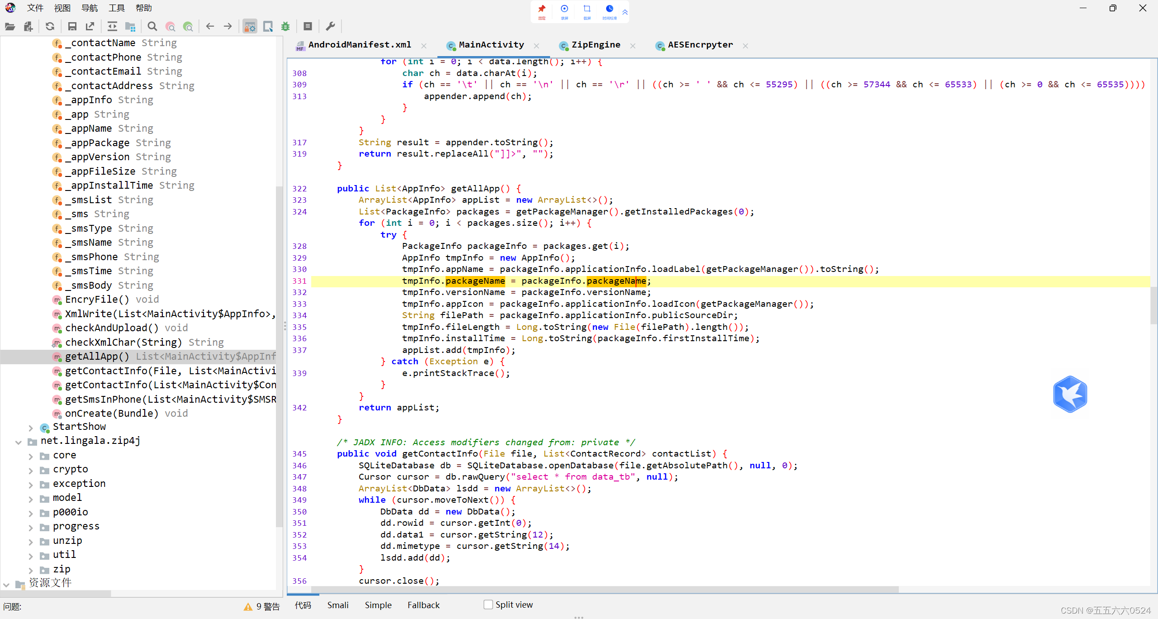Image resolution: width=1158 pixels, height=619 pixels.
Task: Click the 9 警告 warning indicator
Action: 262,606
